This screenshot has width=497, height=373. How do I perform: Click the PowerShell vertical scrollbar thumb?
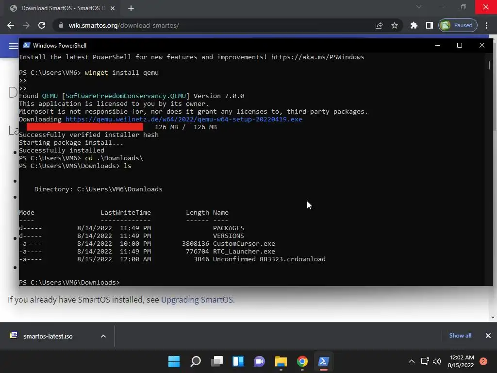(x=489, y=65)
